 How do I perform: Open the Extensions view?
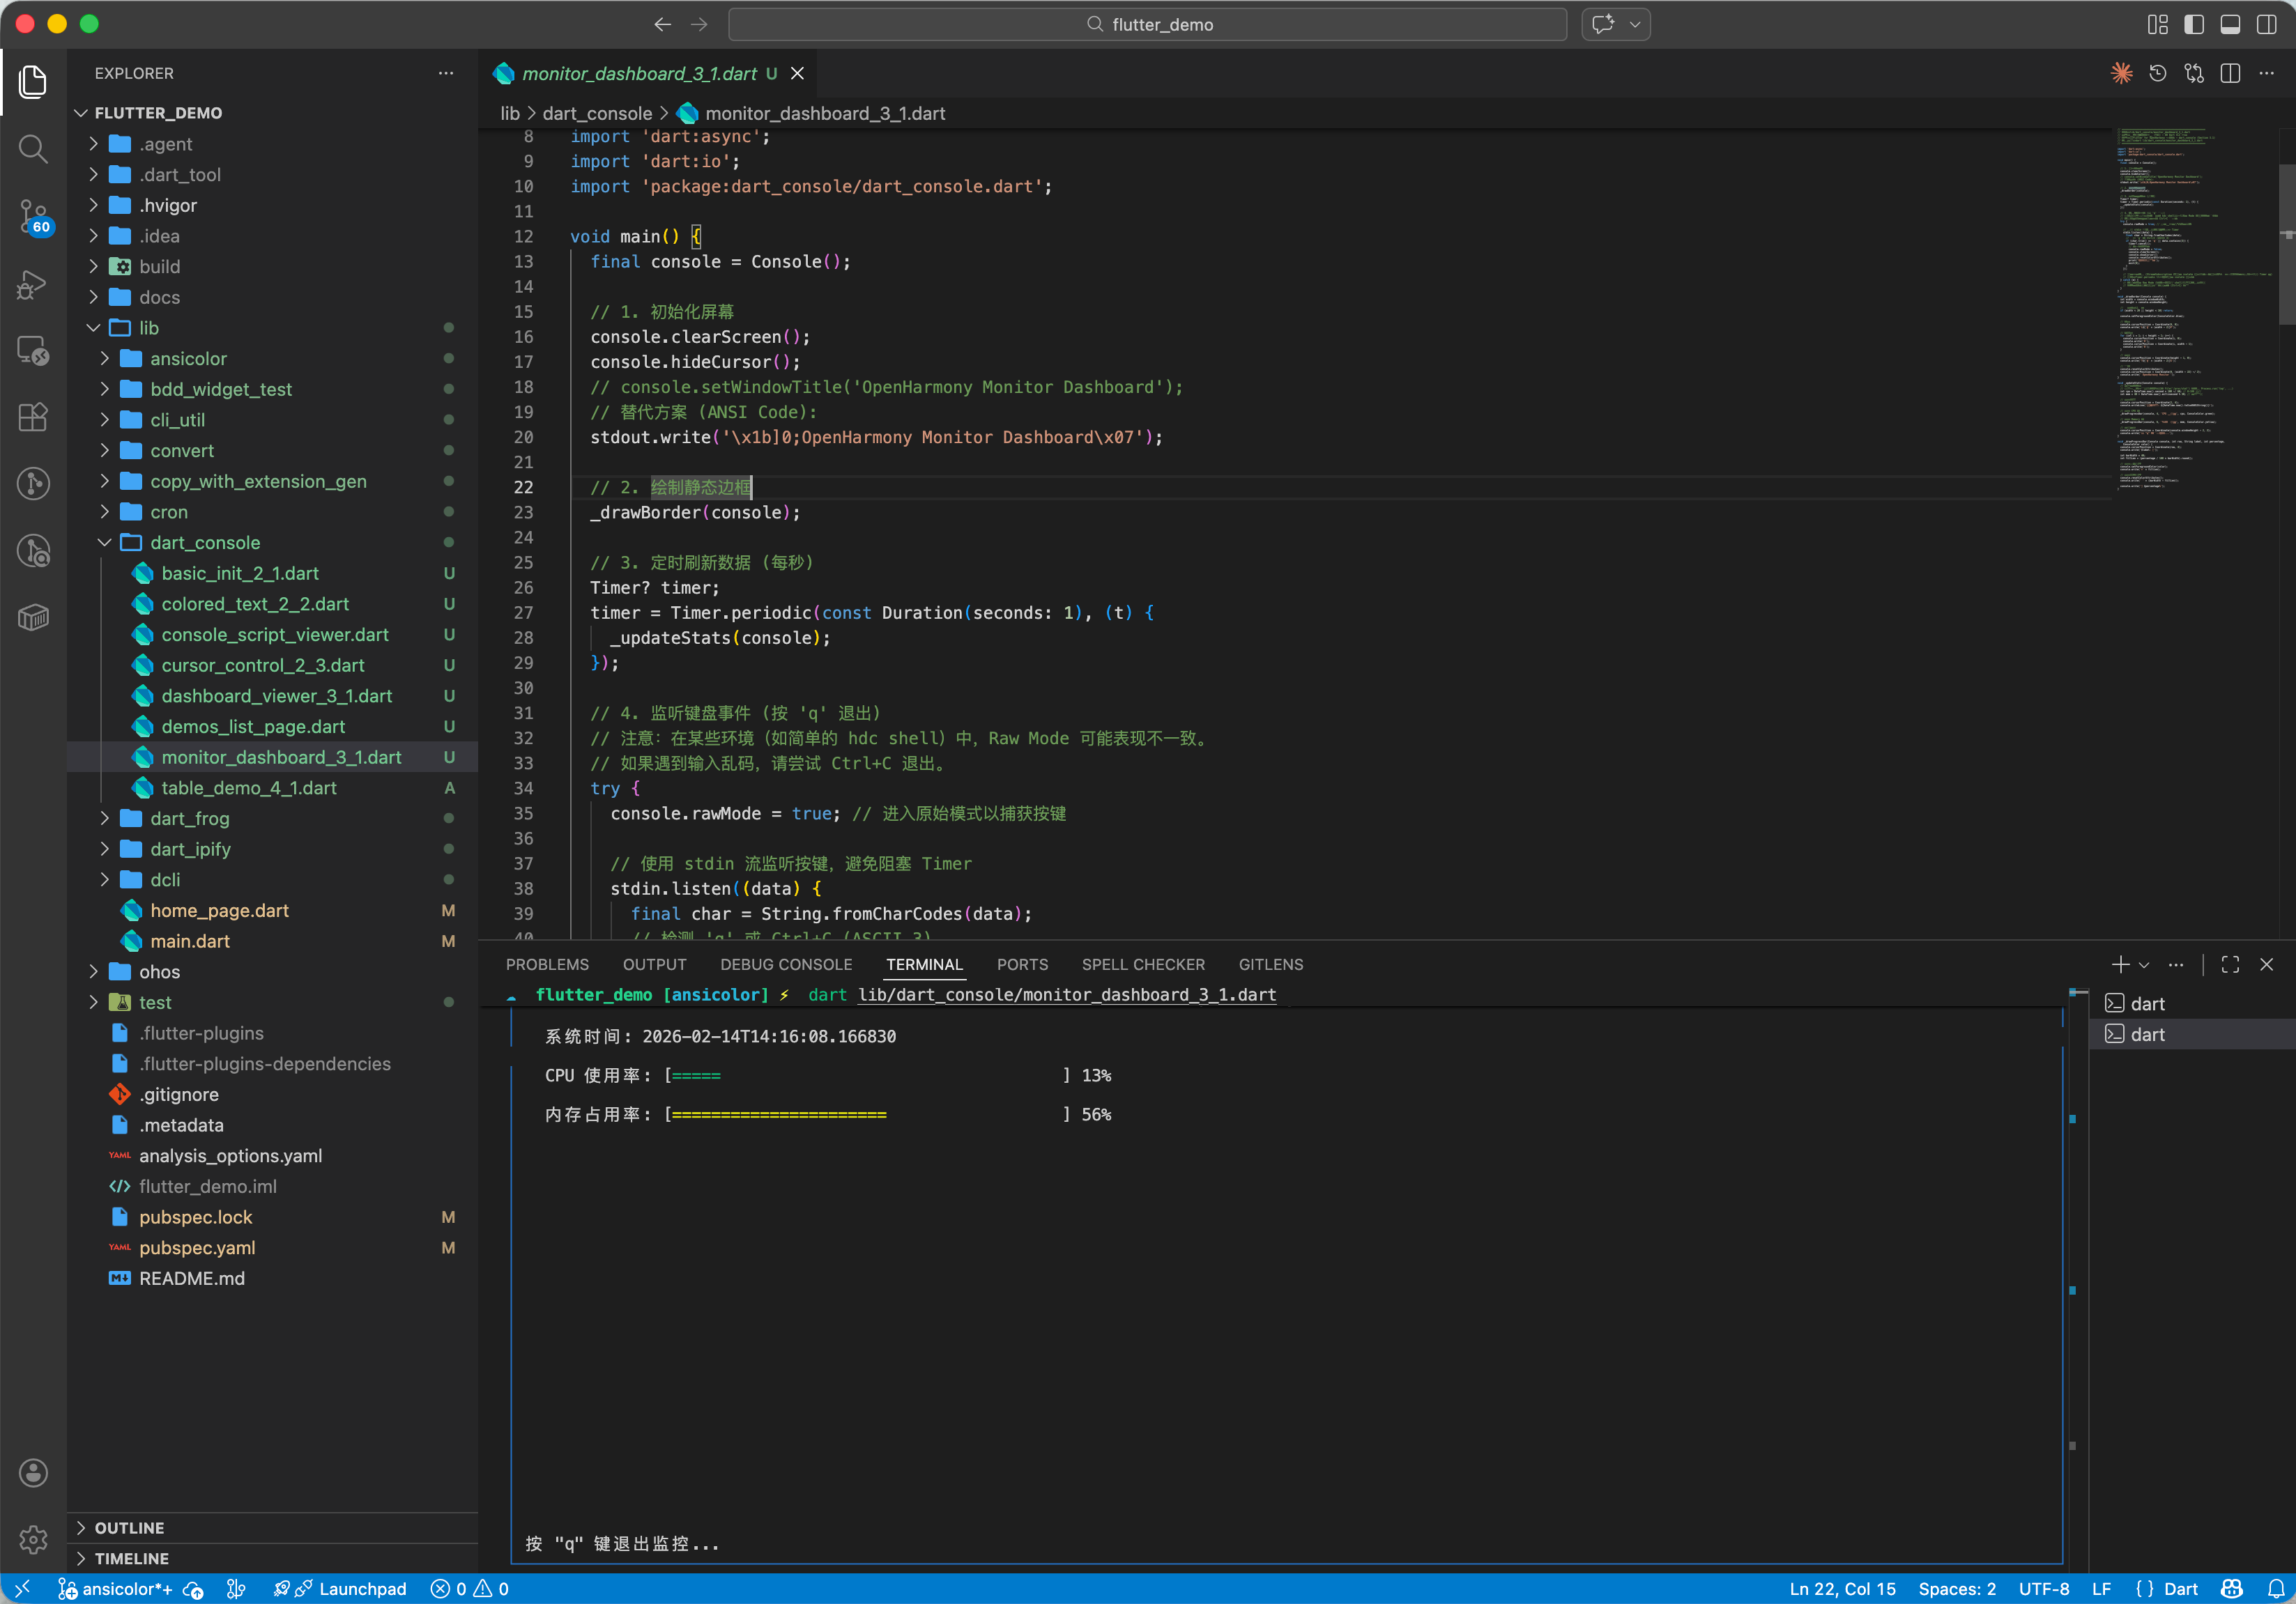(x=33, y=418)
